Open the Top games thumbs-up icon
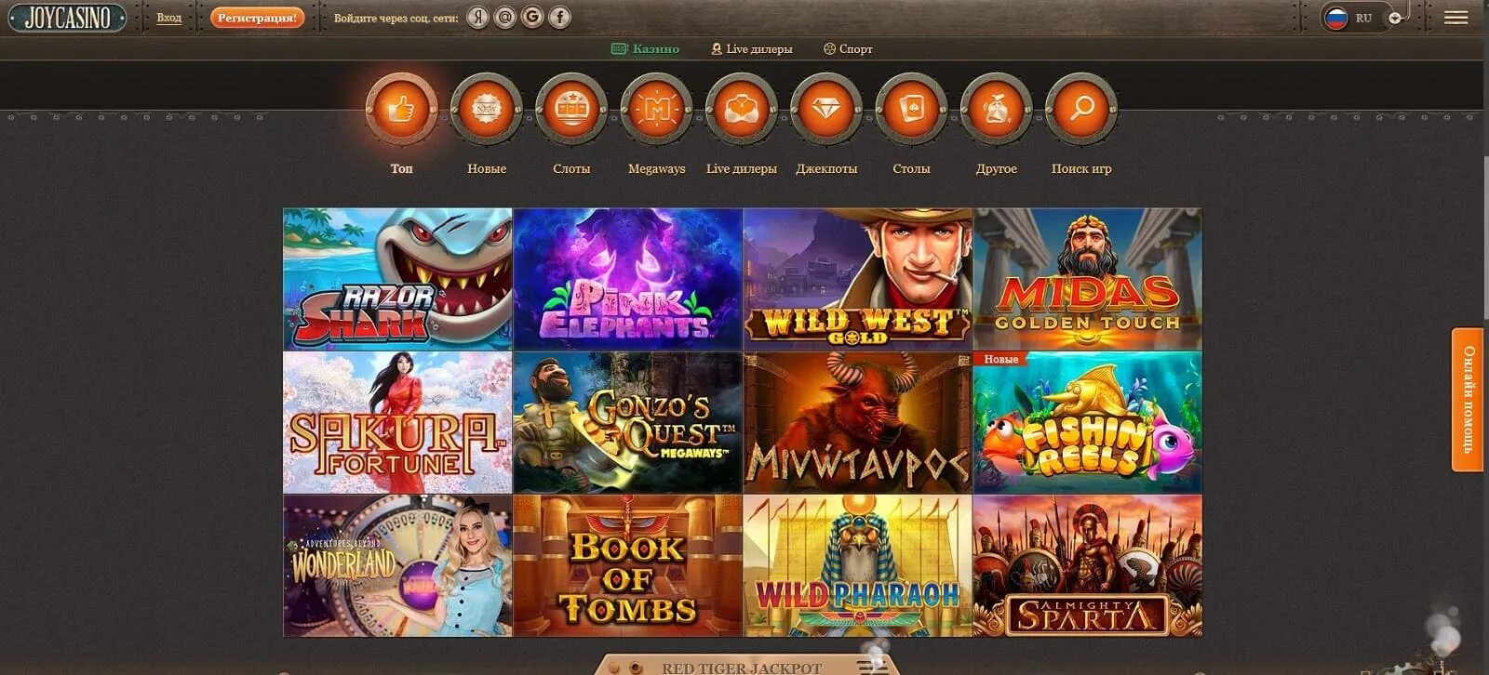This screenshot has width=1489, height=675. tap(401, 110)
